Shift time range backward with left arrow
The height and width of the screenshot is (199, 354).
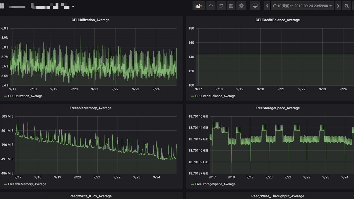[267, 6]
